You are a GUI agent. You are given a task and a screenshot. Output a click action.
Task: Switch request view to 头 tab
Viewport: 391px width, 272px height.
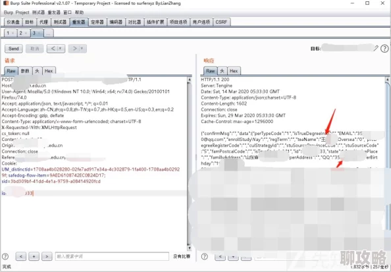click(37, 71)
